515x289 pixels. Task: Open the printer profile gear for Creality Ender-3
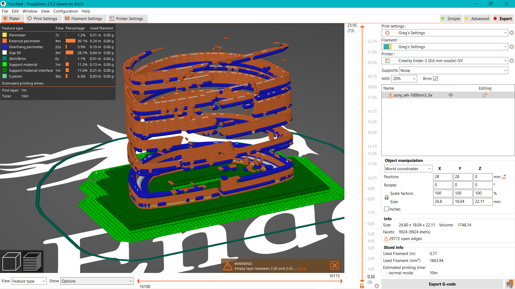[x=512, y=60]
